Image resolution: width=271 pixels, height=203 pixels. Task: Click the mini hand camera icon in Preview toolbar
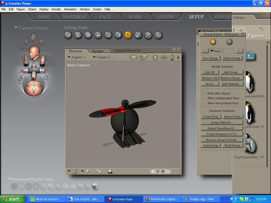coord(172,57)
